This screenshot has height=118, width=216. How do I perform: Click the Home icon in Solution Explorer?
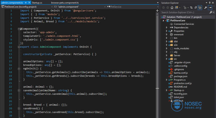(x=172, y=8)
